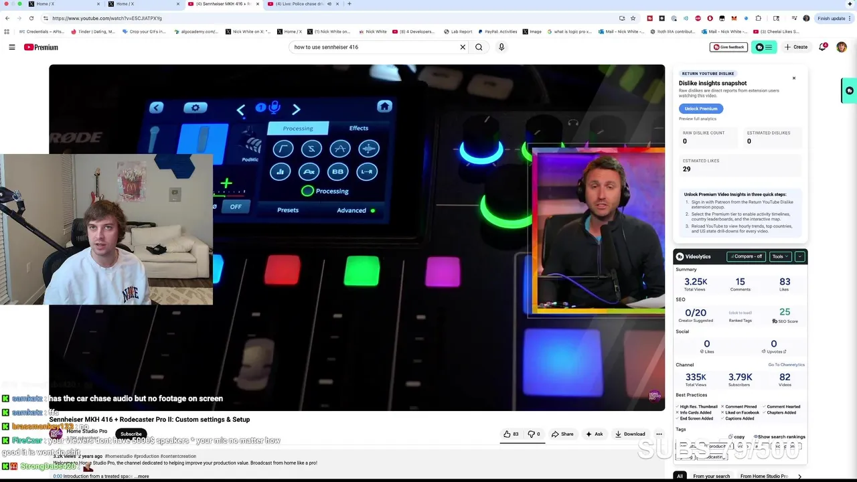Expand the video description with ...more

(143, 476)
